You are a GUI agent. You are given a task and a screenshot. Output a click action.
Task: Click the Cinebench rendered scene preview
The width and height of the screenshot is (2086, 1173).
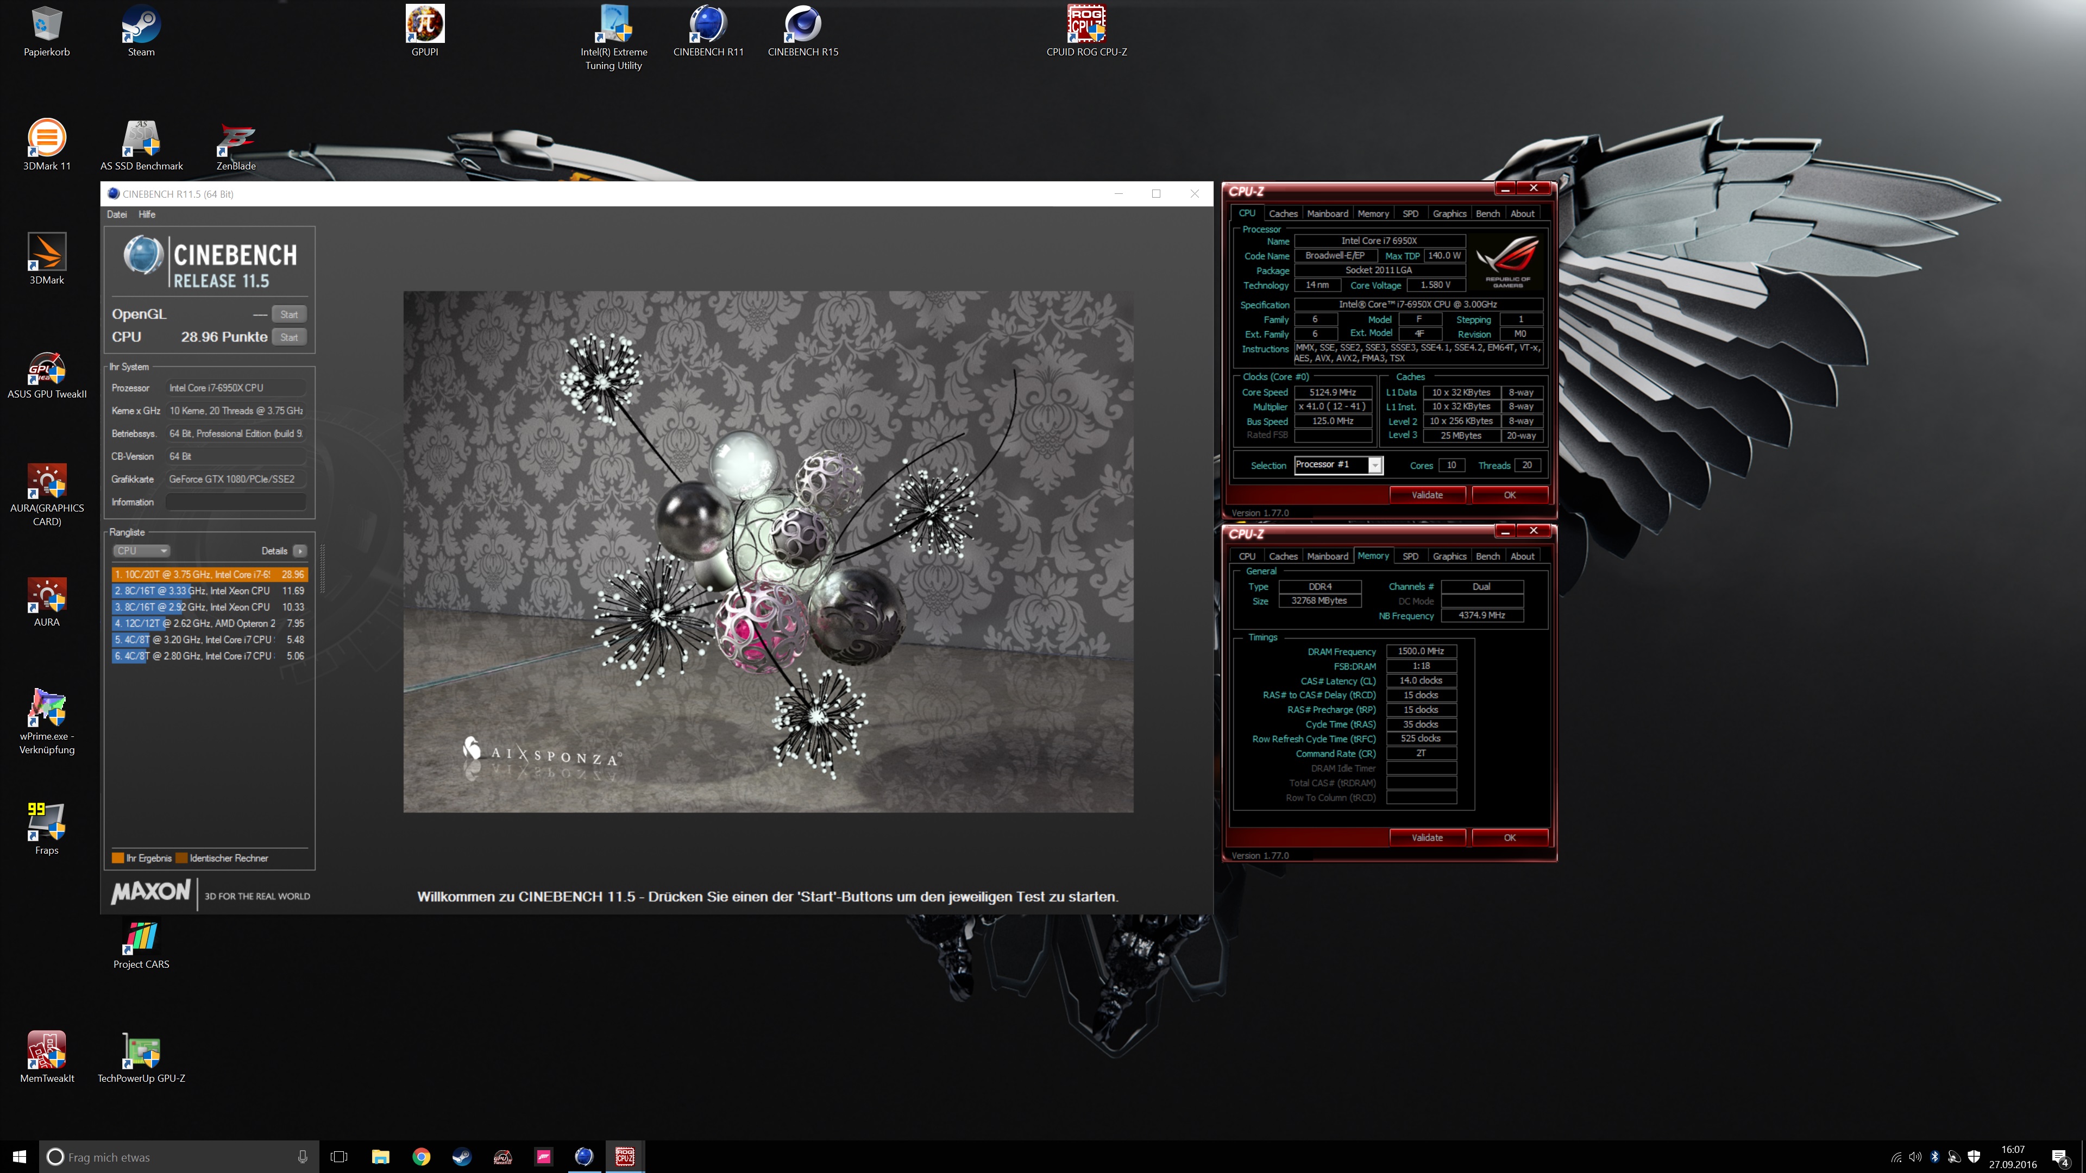tap(768, 552)
